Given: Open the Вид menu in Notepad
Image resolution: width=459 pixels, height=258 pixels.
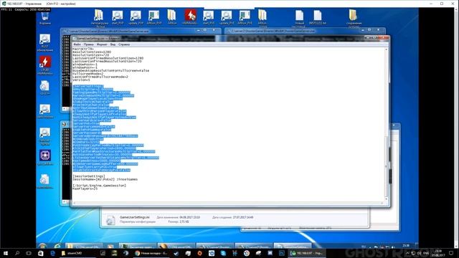Looking at the screenshot, I should [x=113, y=44].
